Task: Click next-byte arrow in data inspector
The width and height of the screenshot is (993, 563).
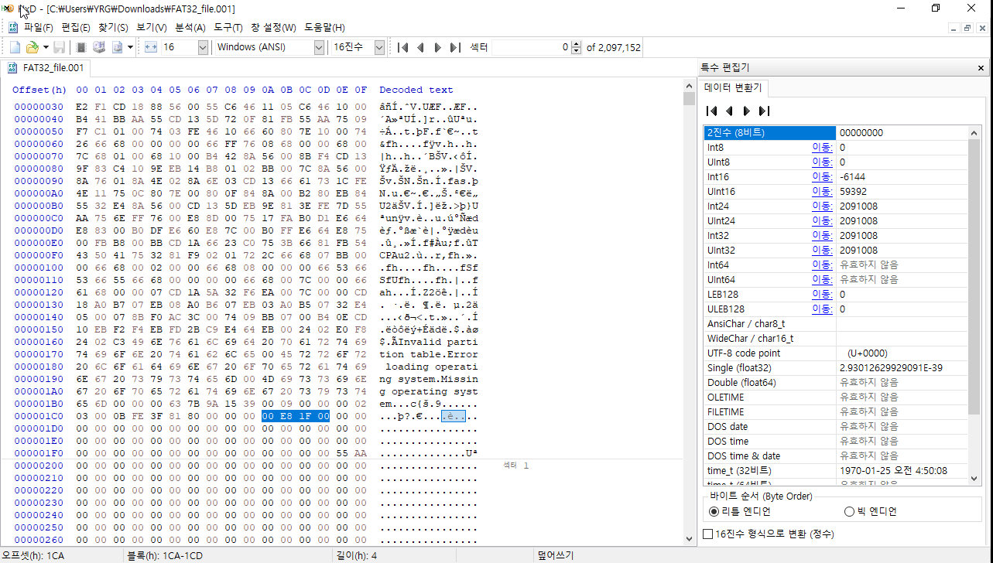Action: pyautogui.click(x=747, y=111)
